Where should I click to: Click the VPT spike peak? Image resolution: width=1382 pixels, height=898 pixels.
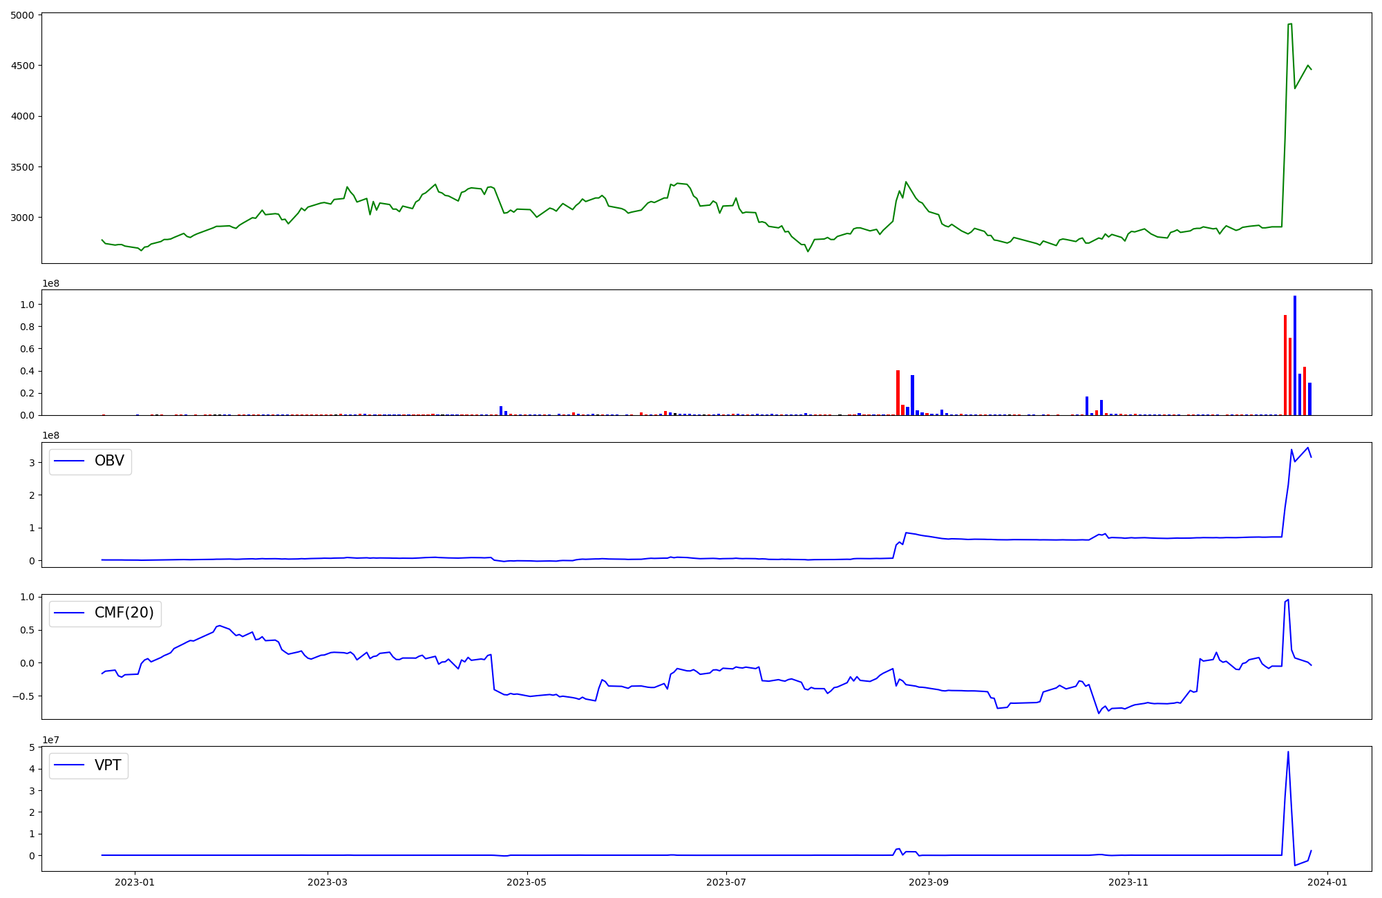1288,752
